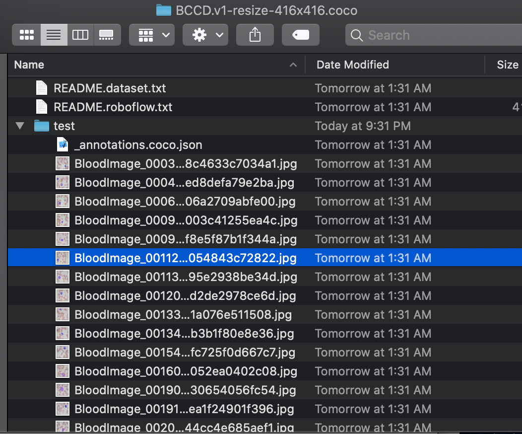Image resolution: width=522 pixels, height=434 pixels.
Task: Click the folder icon beside the window title
Action: click(163, 10)
